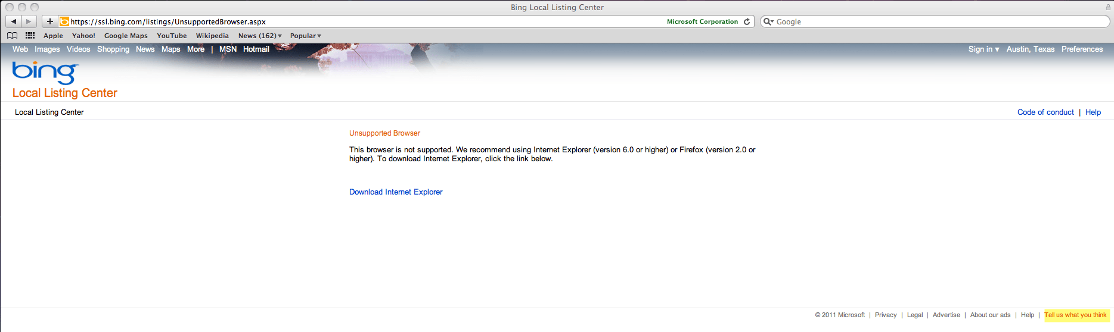Screen dimensions: 1114x332
Task: Click the Add Bookmark plus button
Action: coord(50,21)
